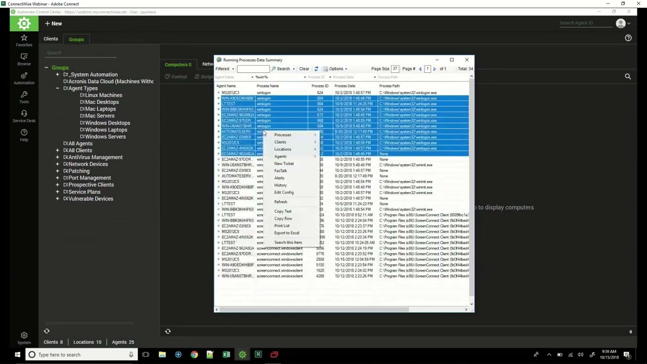
Task: Click the Clear button in data summary
Action: (304, 69)
